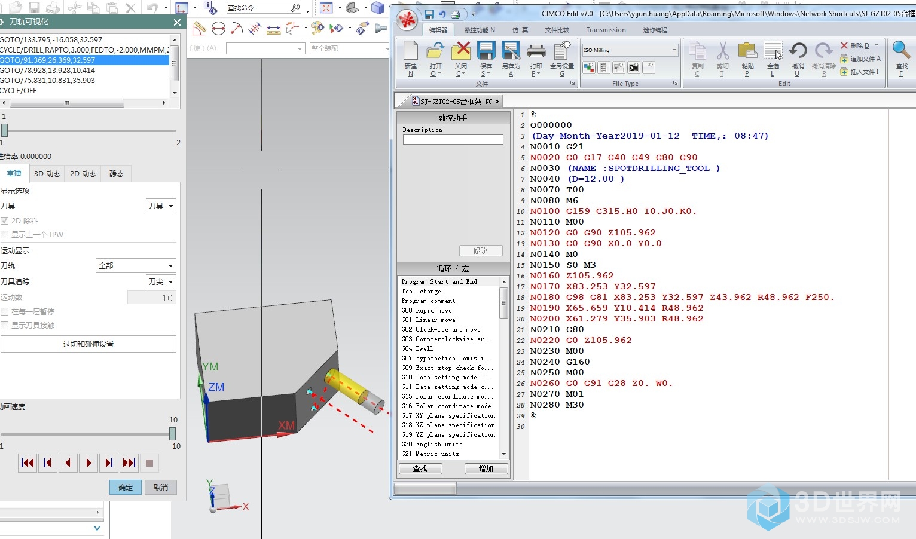Click Insert File (插入文件 I) icon
916x539 pixels.
pyautogui.click(x=844, y=72)
